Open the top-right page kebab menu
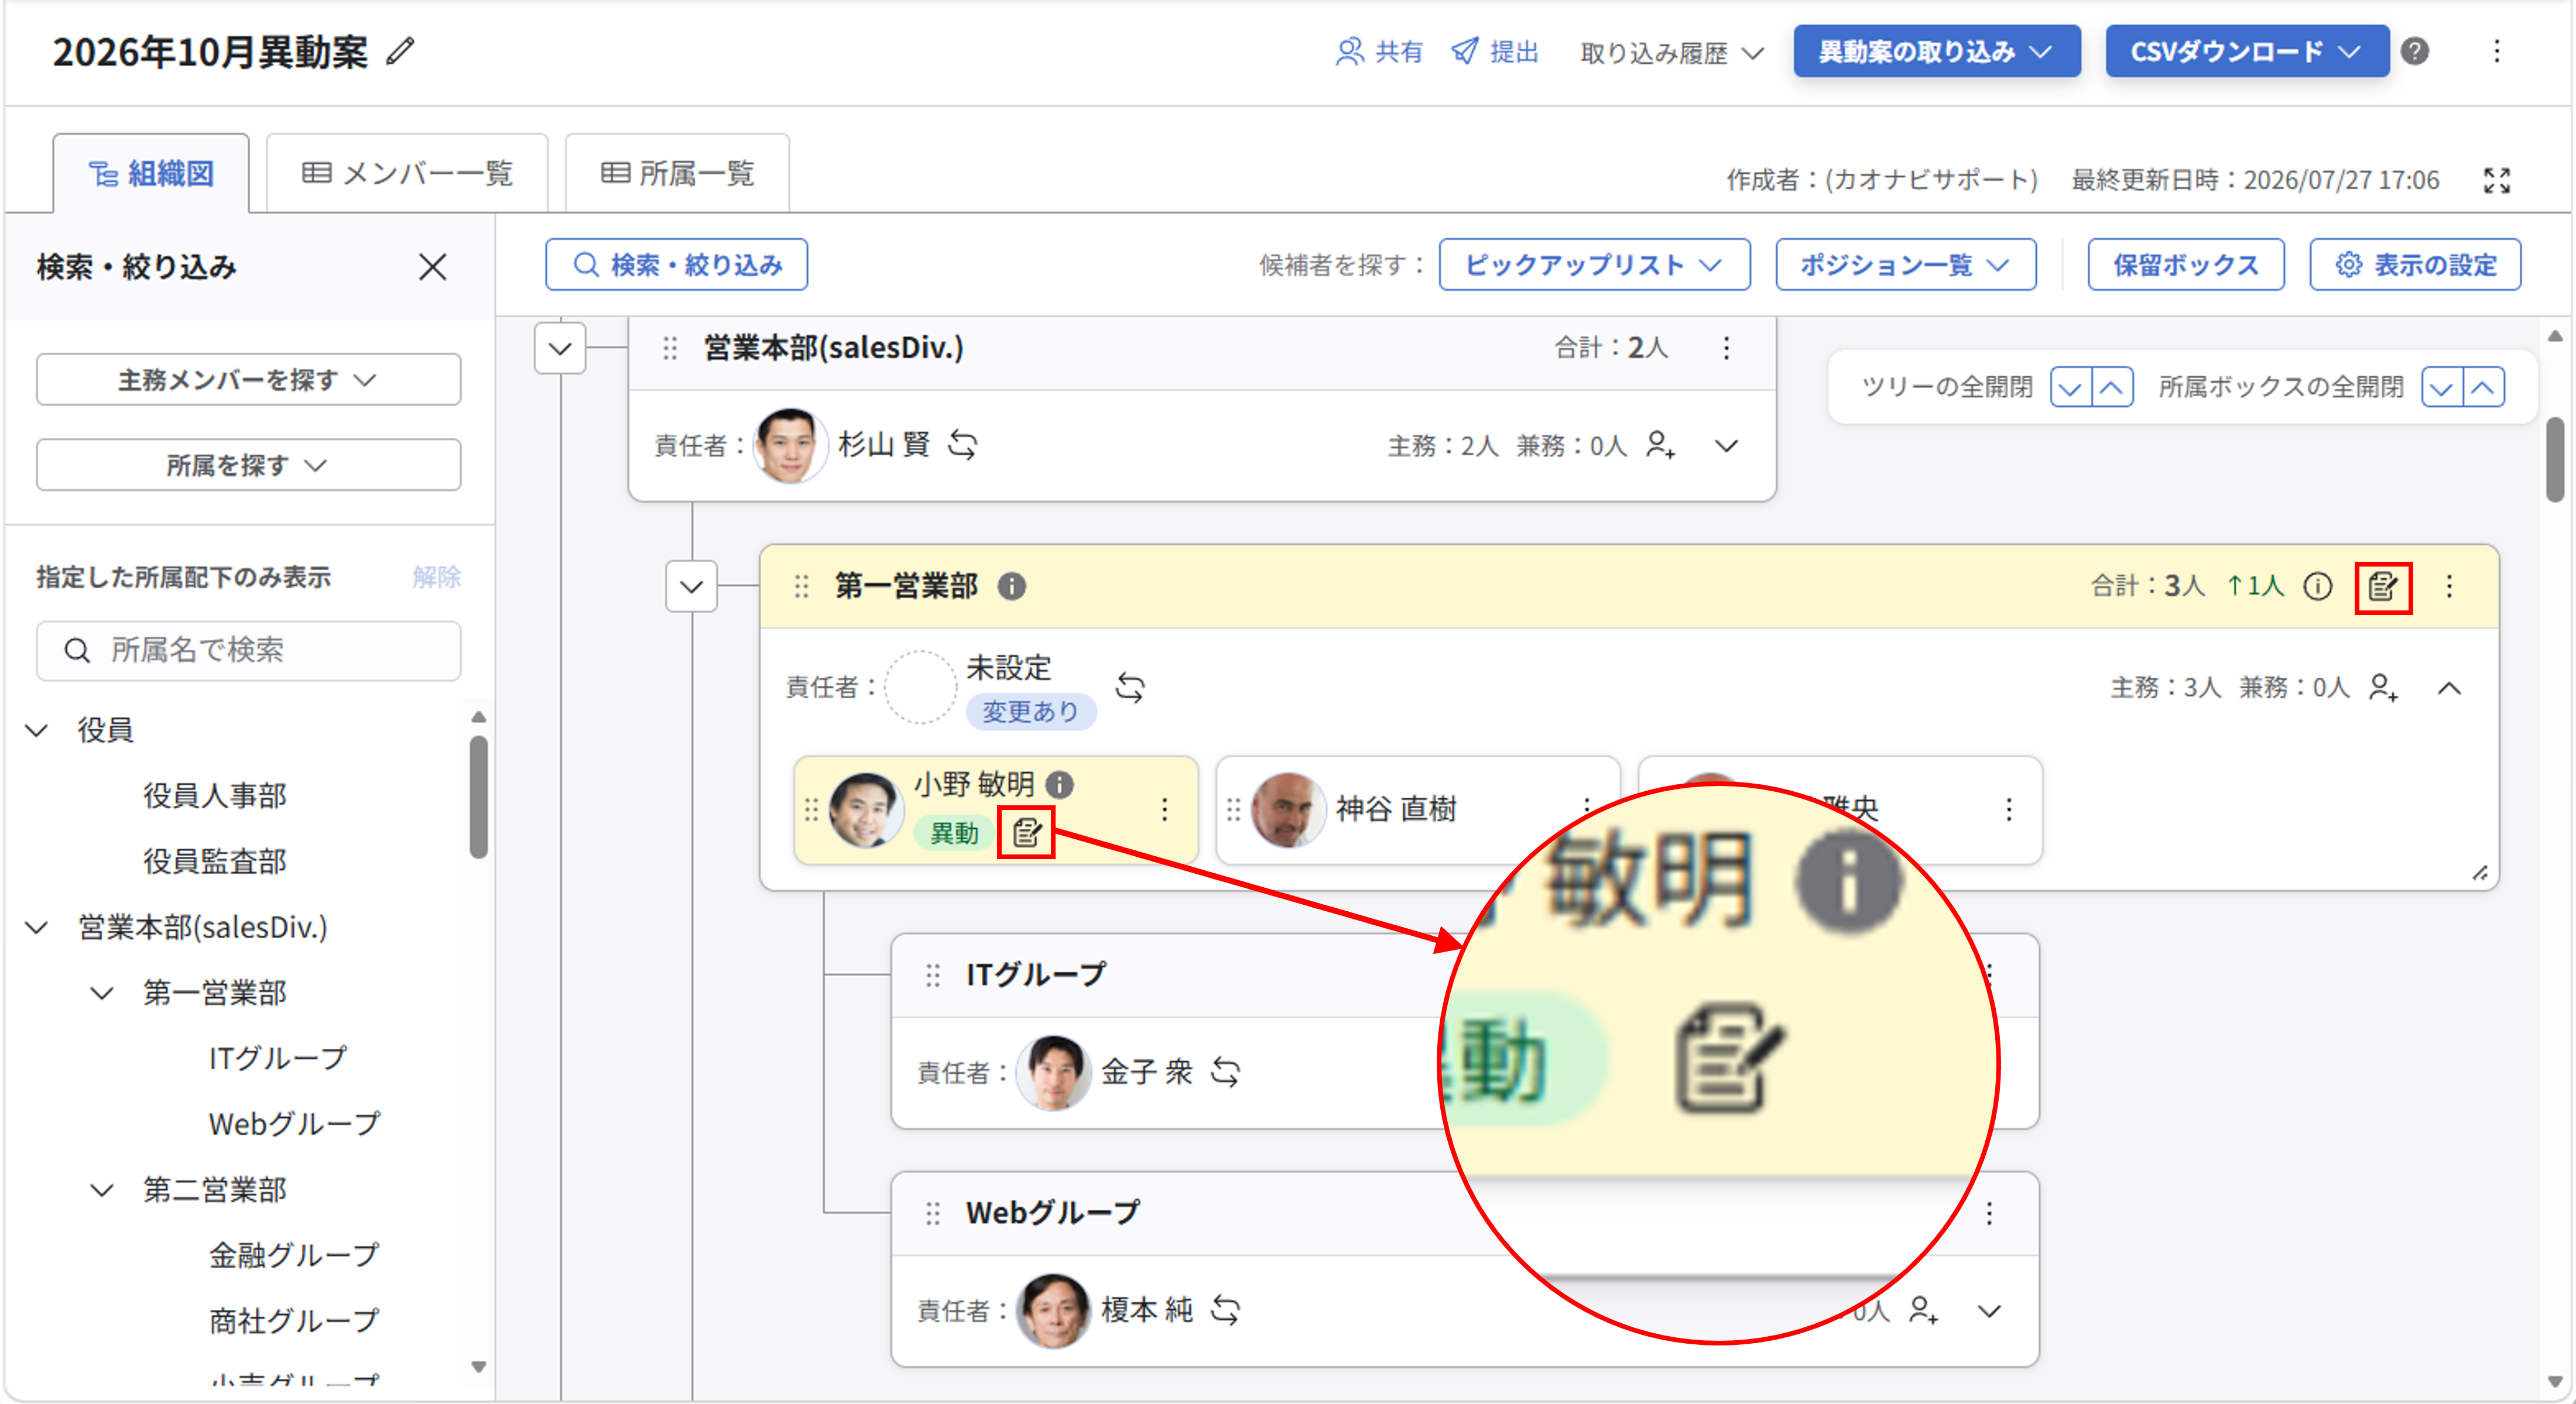The width and height of the screenshot is (2576, 1404). 2497,51
